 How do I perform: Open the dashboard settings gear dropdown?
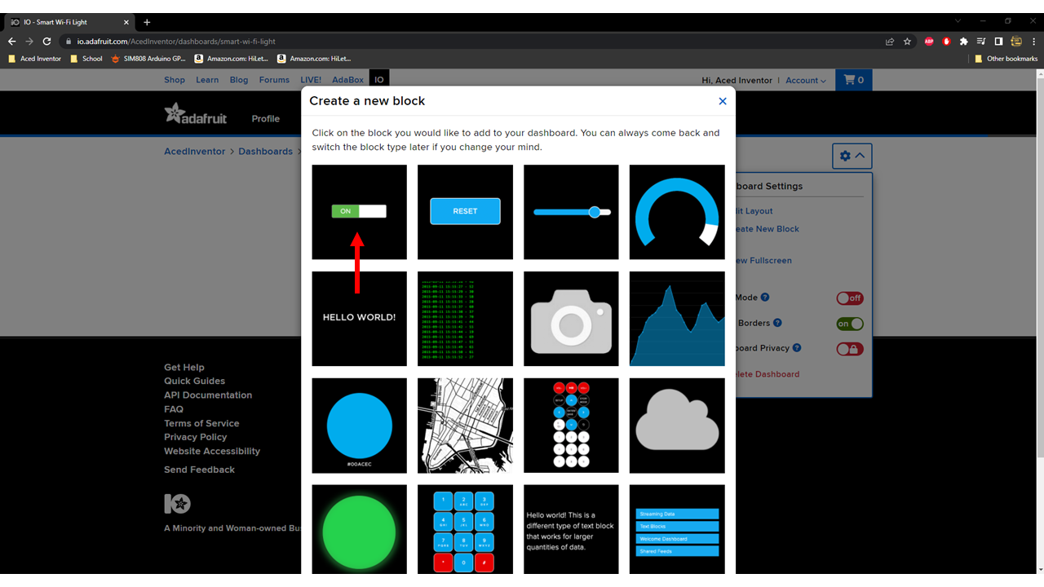coord(852,156)
